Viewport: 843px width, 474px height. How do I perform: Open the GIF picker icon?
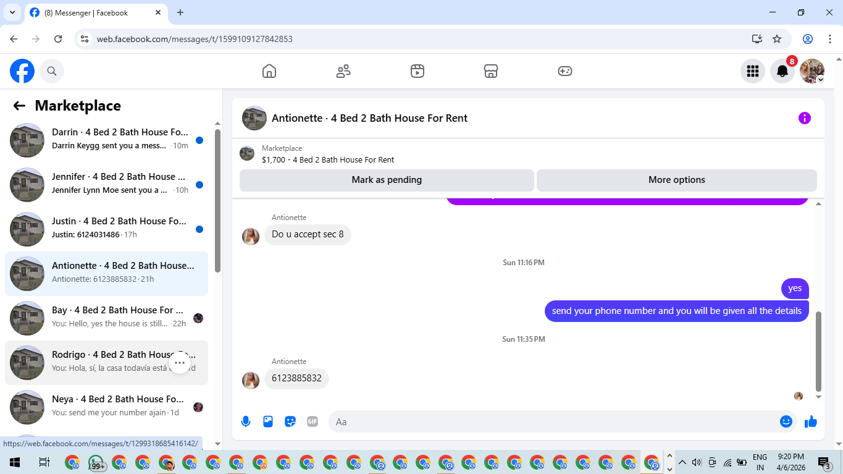point(312,421)
